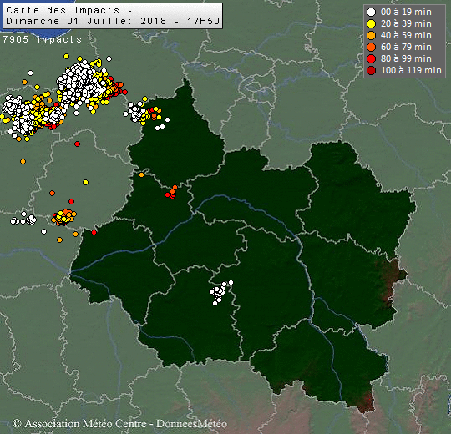The image size is (451, 434).
Task: Click the '7905 impacts' counter text
Action: click(43, 39)
